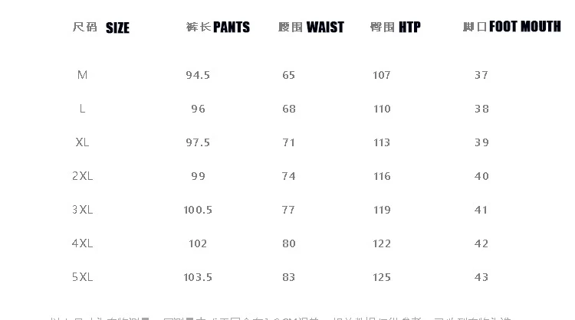Select the foot mouth value 43

pyautogui.click(x=481, y=277)
